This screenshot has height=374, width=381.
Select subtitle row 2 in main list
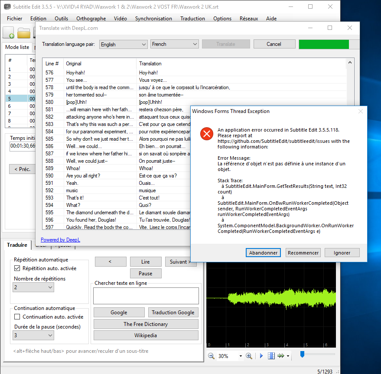click(x=20, y=77)
